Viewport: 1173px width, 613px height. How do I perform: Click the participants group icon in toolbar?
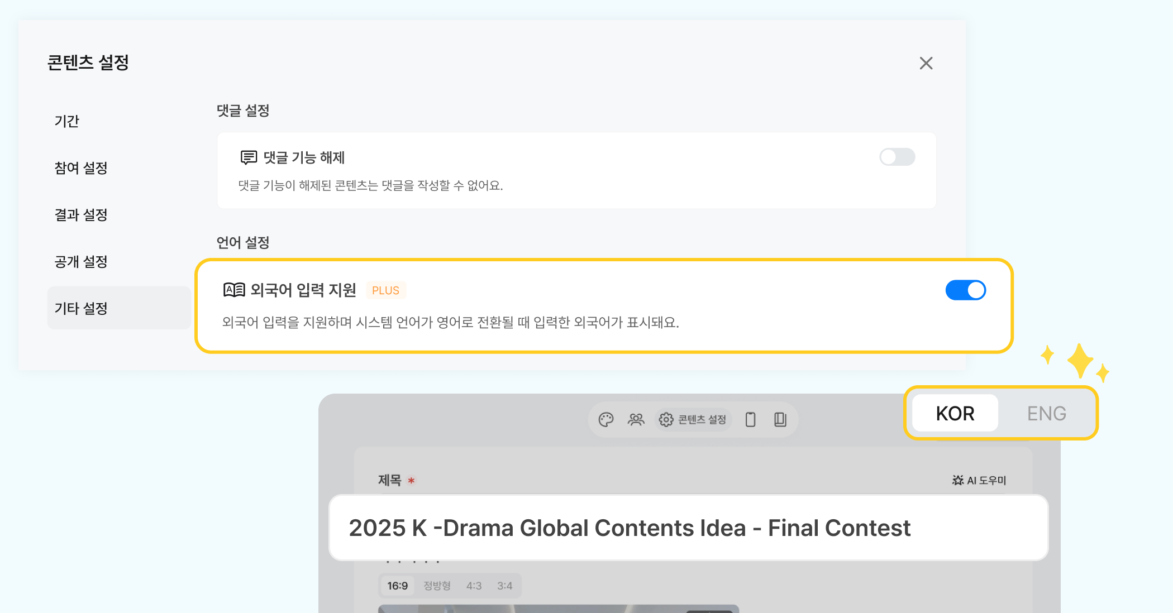[636, 419]
